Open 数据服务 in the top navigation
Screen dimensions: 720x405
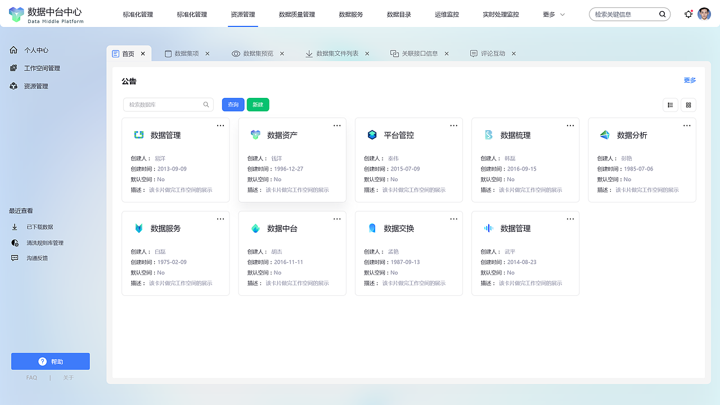[x=351, y=15]
